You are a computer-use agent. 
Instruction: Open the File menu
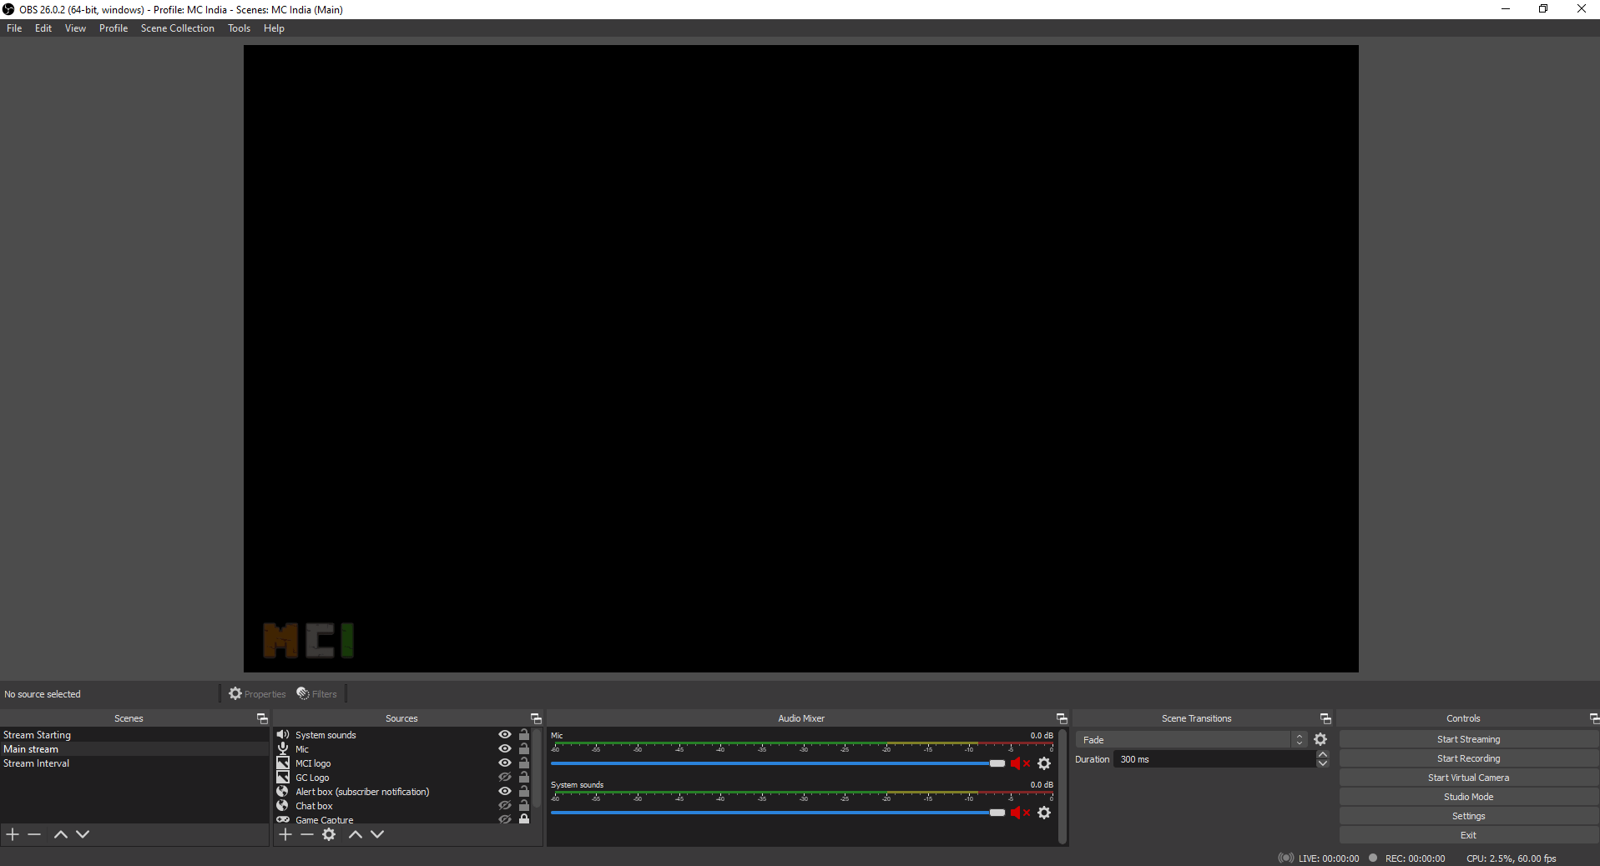14,28
